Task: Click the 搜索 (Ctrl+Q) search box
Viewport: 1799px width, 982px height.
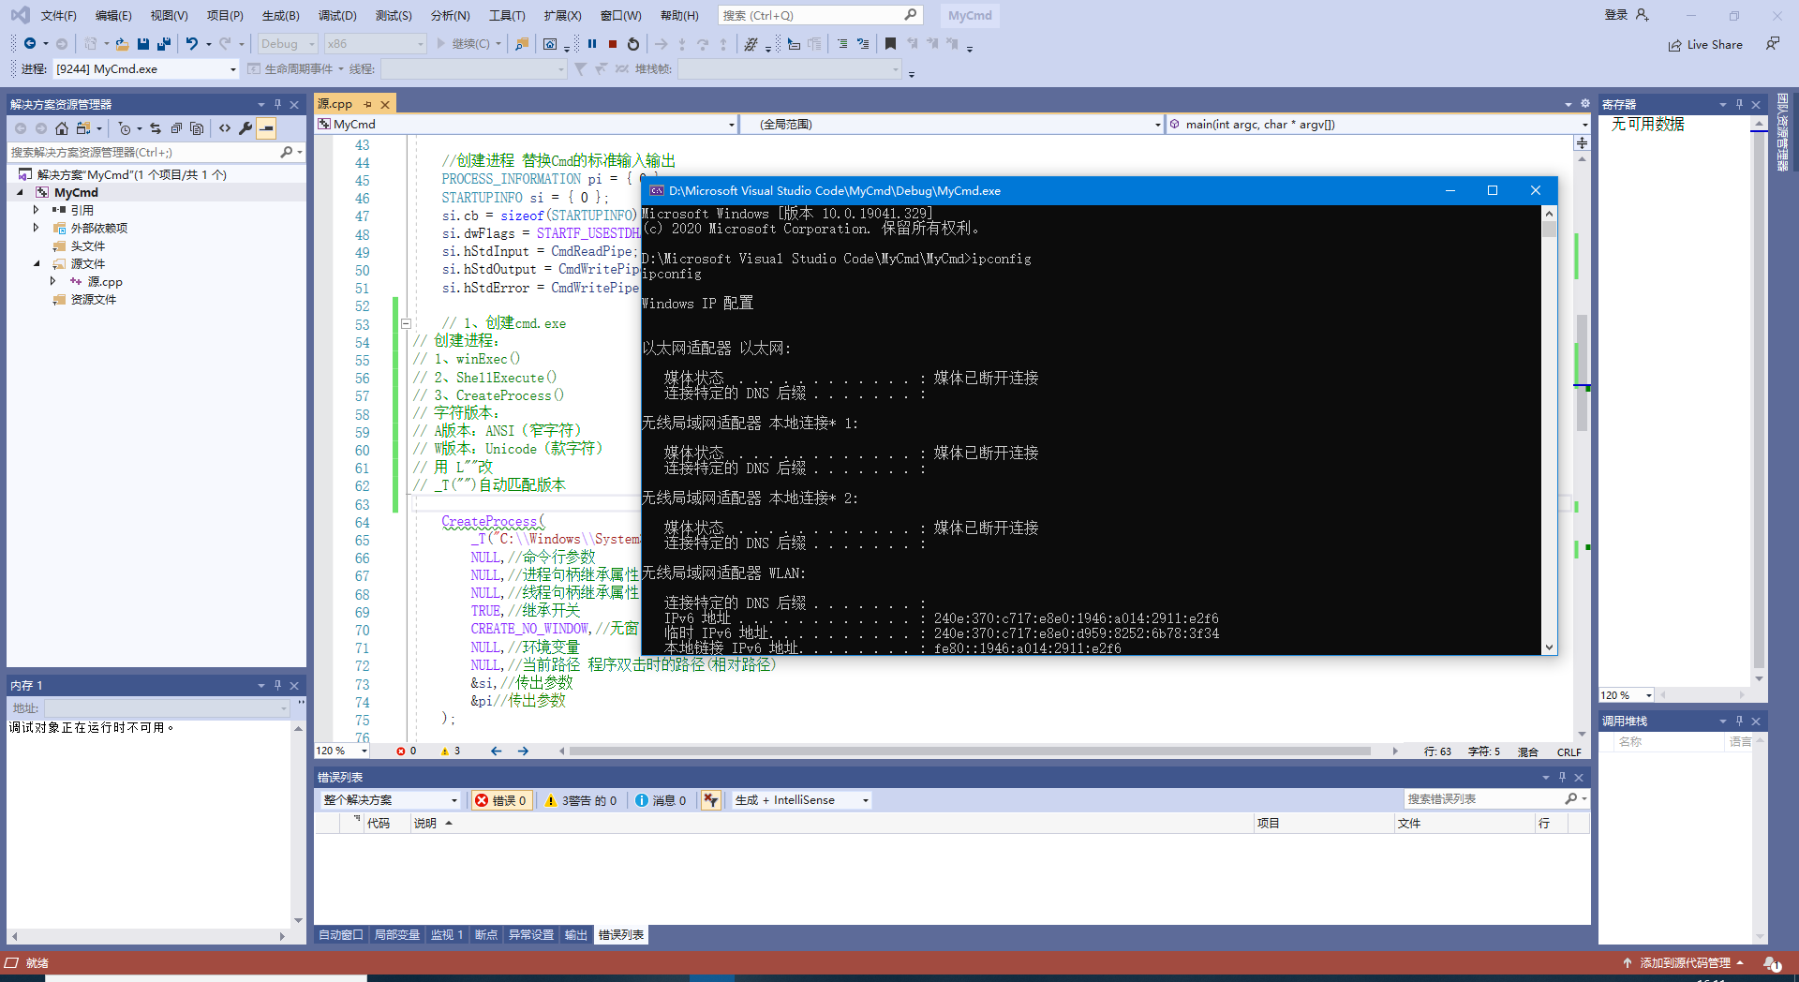Action: click(x=820, y=15)
